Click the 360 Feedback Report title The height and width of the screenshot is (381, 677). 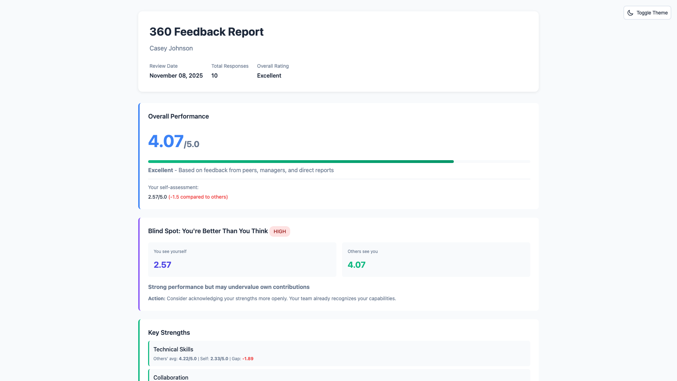click(206, 32)
